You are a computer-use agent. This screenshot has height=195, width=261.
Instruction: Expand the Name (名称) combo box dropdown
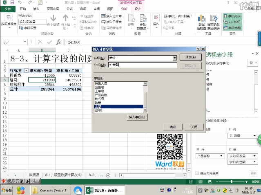coord(174,58)
